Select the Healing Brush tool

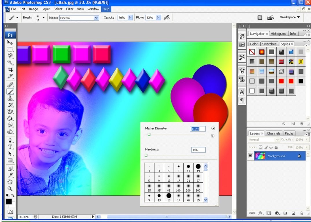click(x=10, y=85)
